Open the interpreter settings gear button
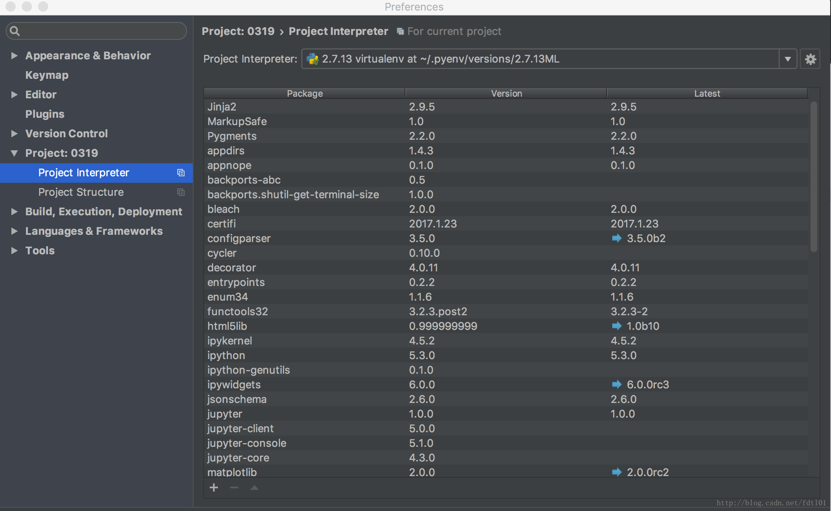Image resolution: width=831 pixels, height=511 pixels. pyautogui.click(x=810, y=59)
